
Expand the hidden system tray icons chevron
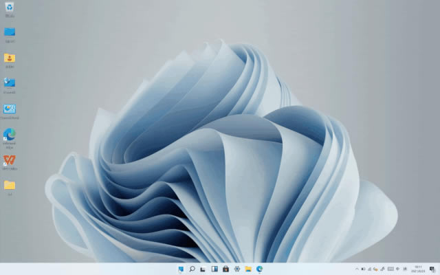pyautogui.click(x=357, y=269)
